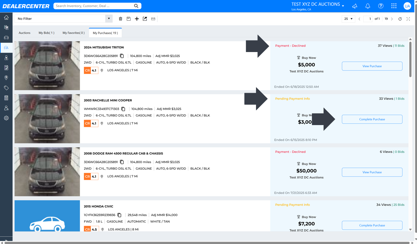Open the car inventory icon in the sidebar

click(6, 37)
